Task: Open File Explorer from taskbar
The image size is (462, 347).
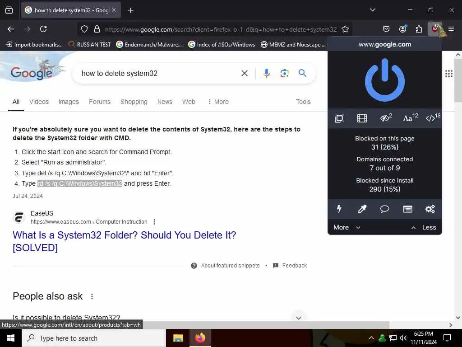Action: pos(178,338)
